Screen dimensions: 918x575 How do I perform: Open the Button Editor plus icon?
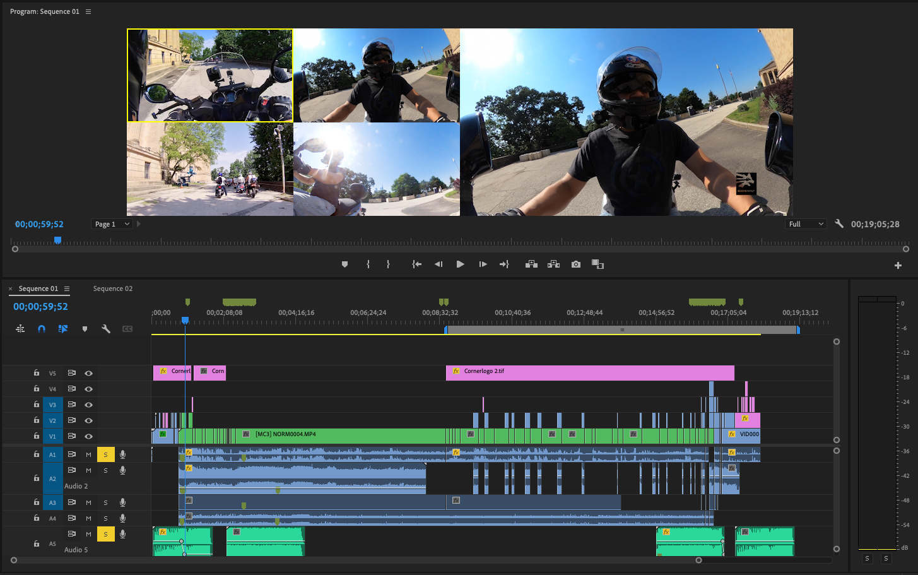click(898, 266)
